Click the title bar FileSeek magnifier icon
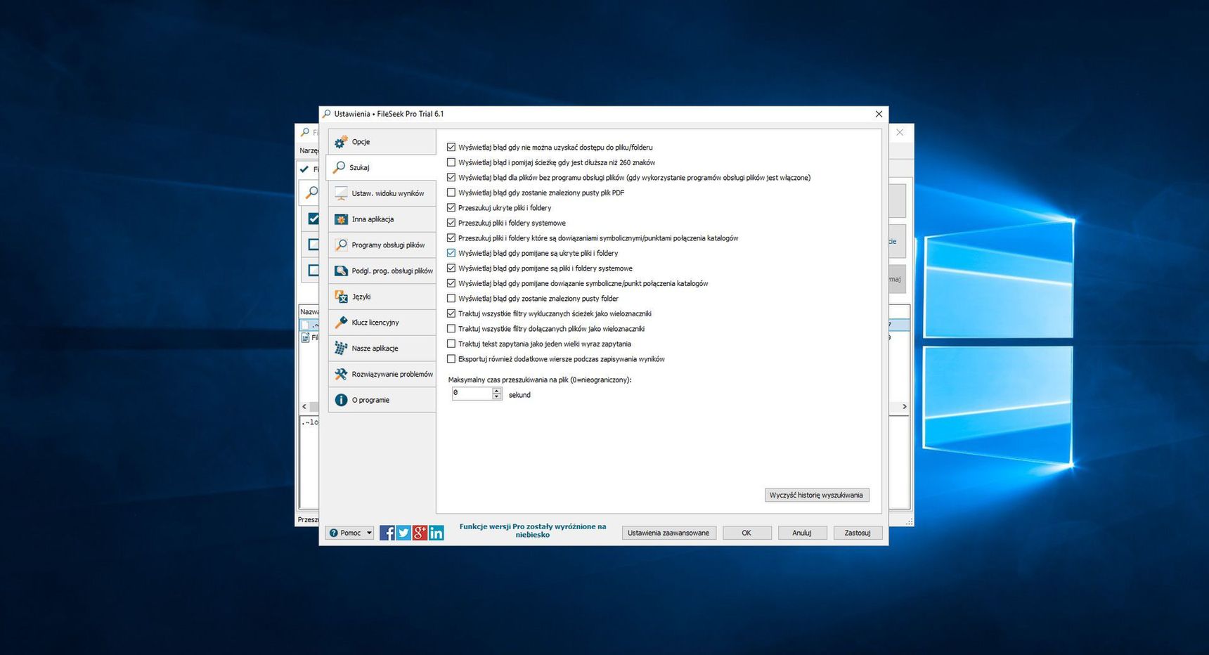The width and height of the screenshot is (1209, 655). pyautogui.click(x=327, y=114)
